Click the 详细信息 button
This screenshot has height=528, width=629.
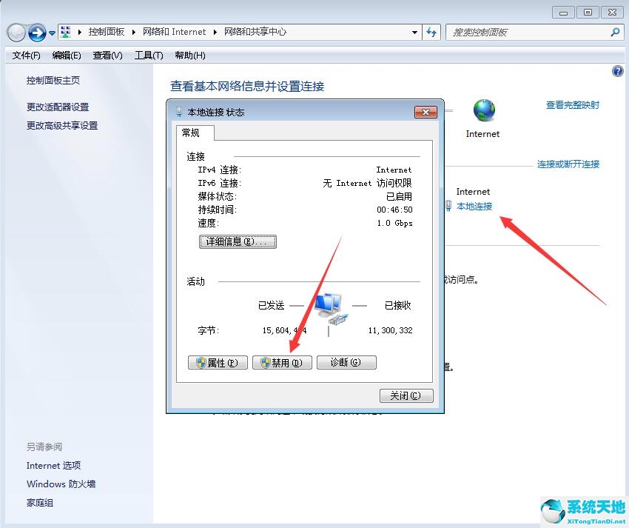238,241
